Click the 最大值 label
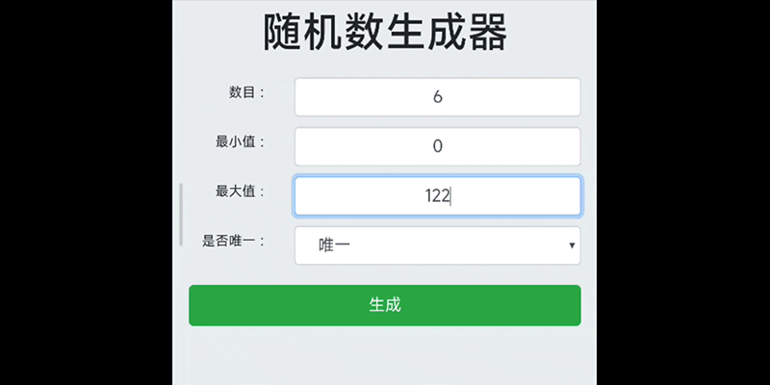Viewport: 770px width, 385px height. click(x=240, y=192)
